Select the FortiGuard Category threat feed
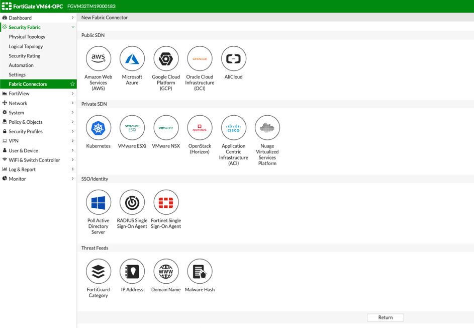 click(x=98, y=271)
